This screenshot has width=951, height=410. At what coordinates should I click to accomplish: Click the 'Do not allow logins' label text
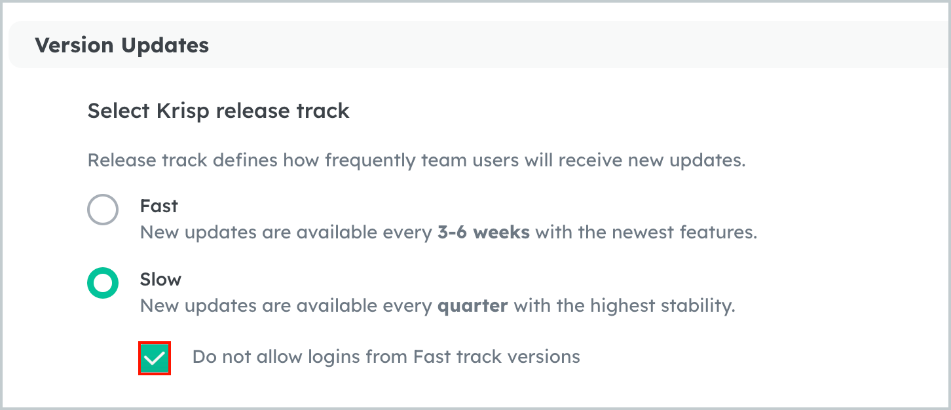(x=385, y=356)
